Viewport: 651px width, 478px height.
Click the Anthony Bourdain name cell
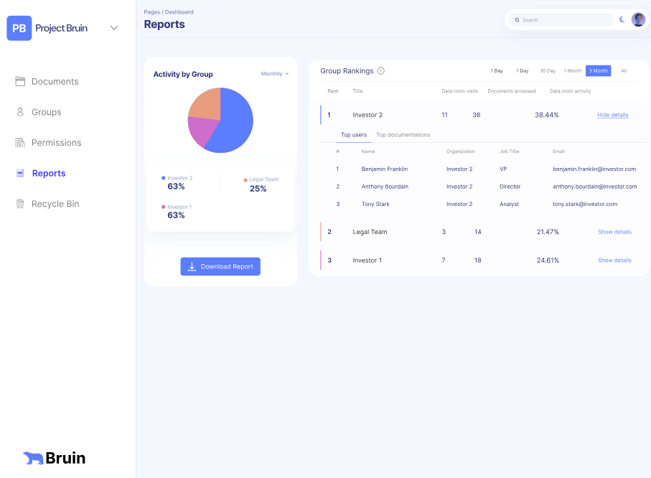coord(385,187)
